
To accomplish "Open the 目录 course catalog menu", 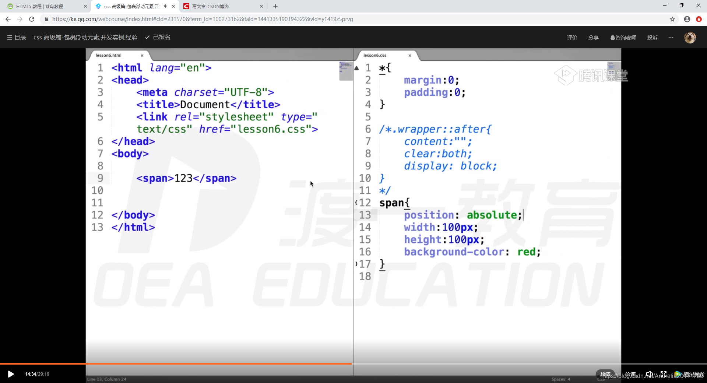I will coord(17,37).
